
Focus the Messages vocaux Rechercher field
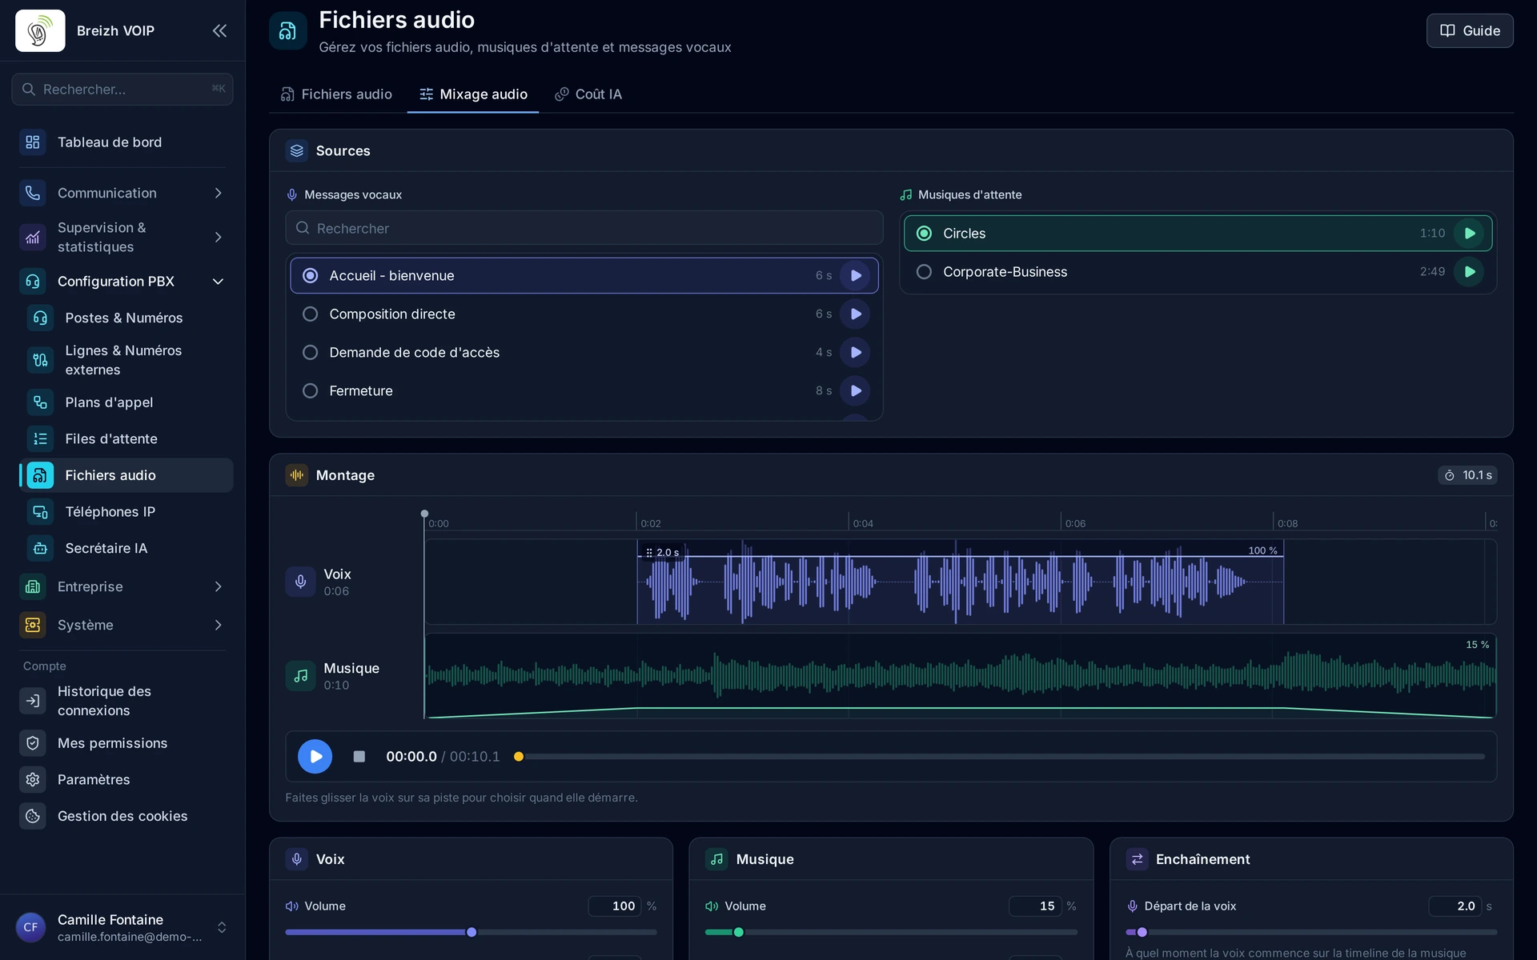coord(584,228)
